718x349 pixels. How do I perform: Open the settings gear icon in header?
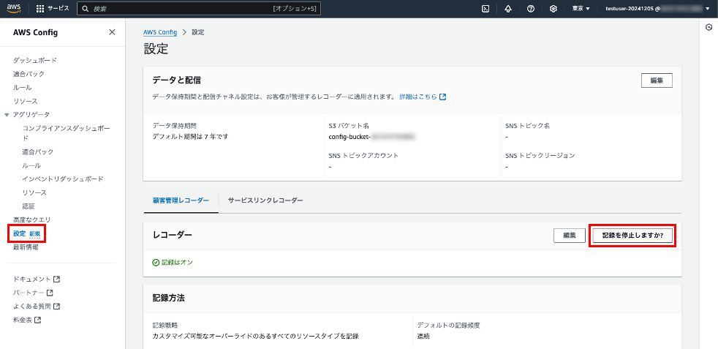[x=553, y=9]
